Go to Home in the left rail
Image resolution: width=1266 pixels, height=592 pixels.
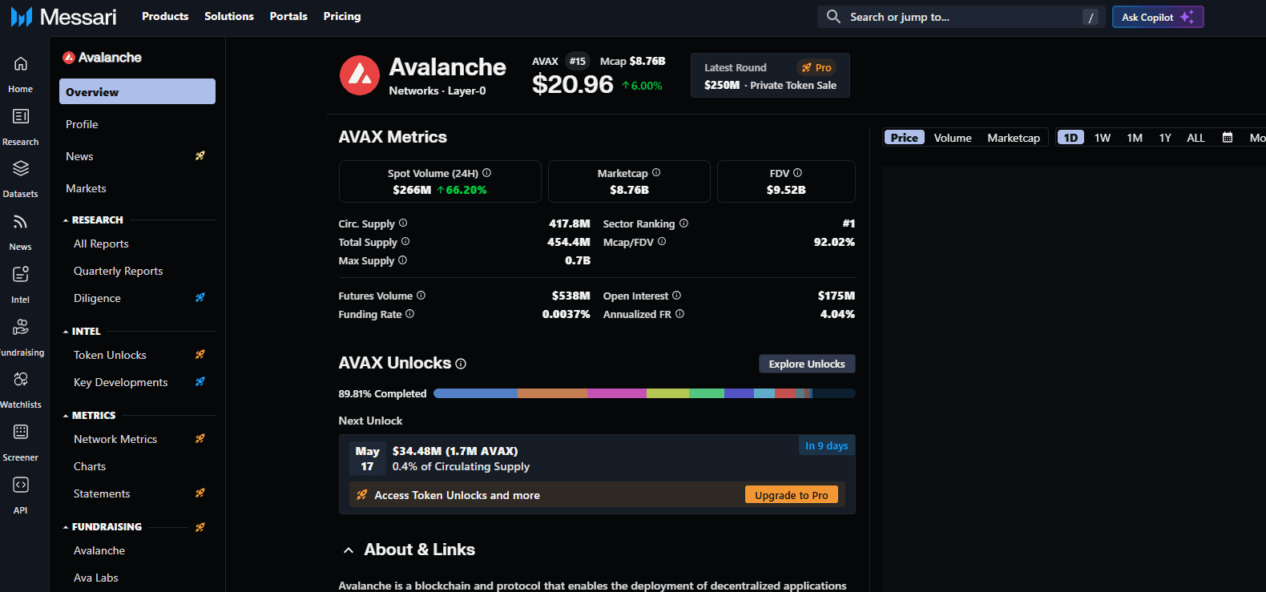pyautogui.click(x=21, y=75)
